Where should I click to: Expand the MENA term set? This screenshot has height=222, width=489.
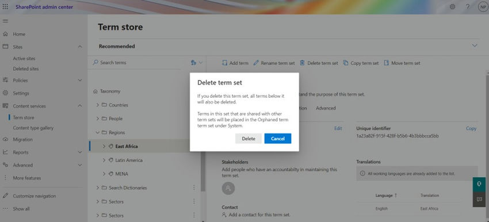coord(104,174)
